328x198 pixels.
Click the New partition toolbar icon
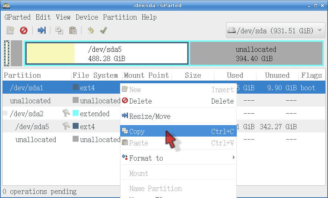coord(10,30)
